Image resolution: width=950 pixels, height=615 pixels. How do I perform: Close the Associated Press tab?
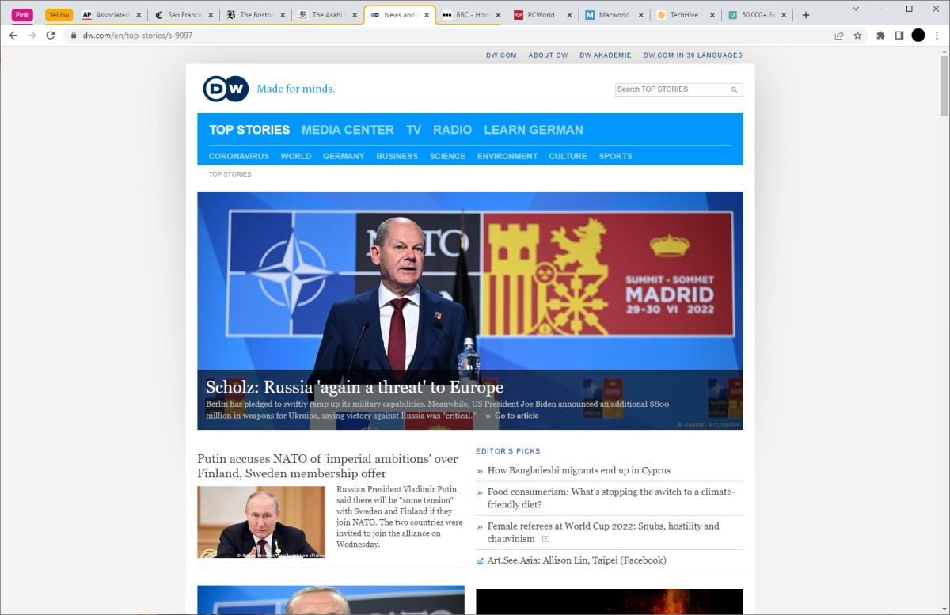coord(139,15)
